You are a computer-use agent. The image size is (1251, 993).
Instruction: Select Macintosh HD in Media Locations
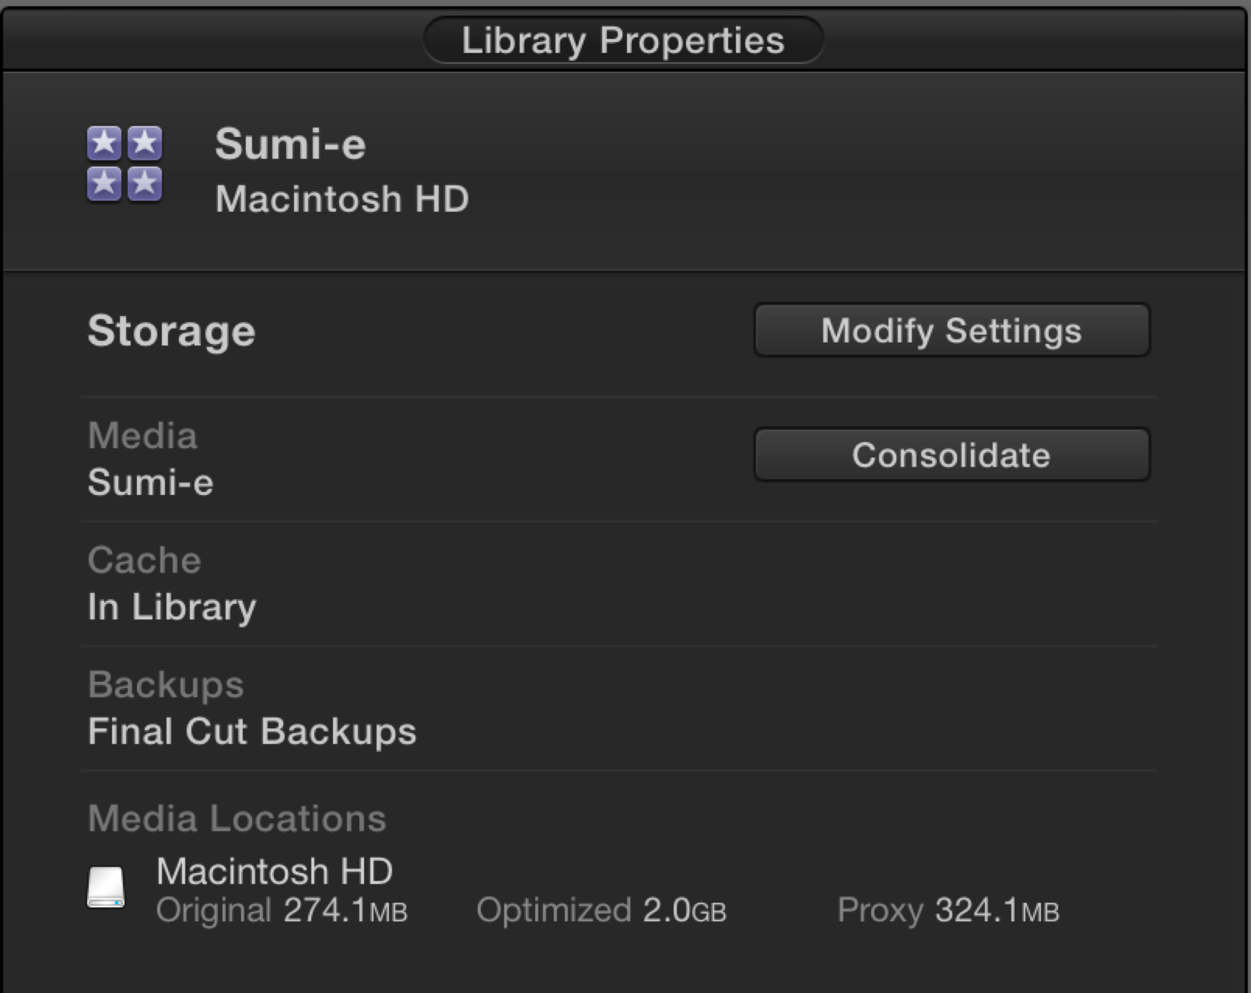pos(274,871)
